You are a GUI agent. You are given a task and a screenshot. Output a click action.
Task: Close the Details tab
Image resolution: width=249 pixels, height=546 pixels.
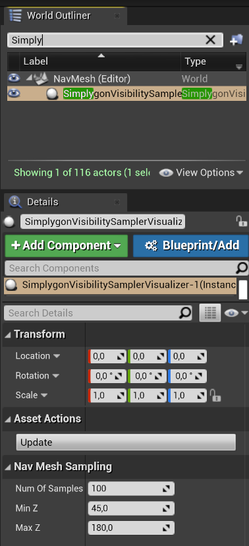[117, 202]
